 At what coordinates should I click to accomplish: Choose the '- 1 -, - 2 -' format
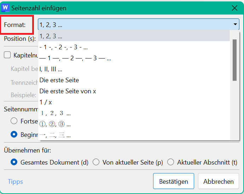[134, 47]
